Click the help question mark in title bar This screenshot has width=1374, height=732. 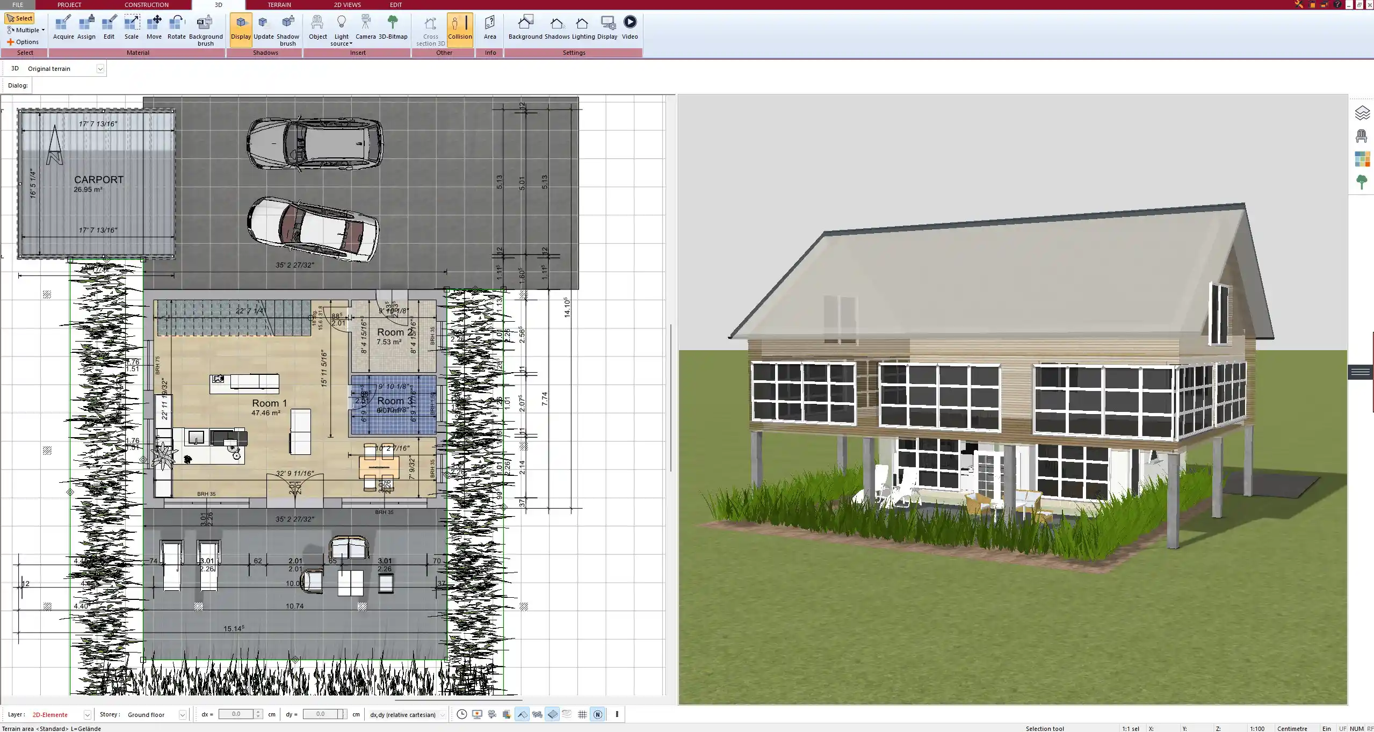click(1337, 4)
